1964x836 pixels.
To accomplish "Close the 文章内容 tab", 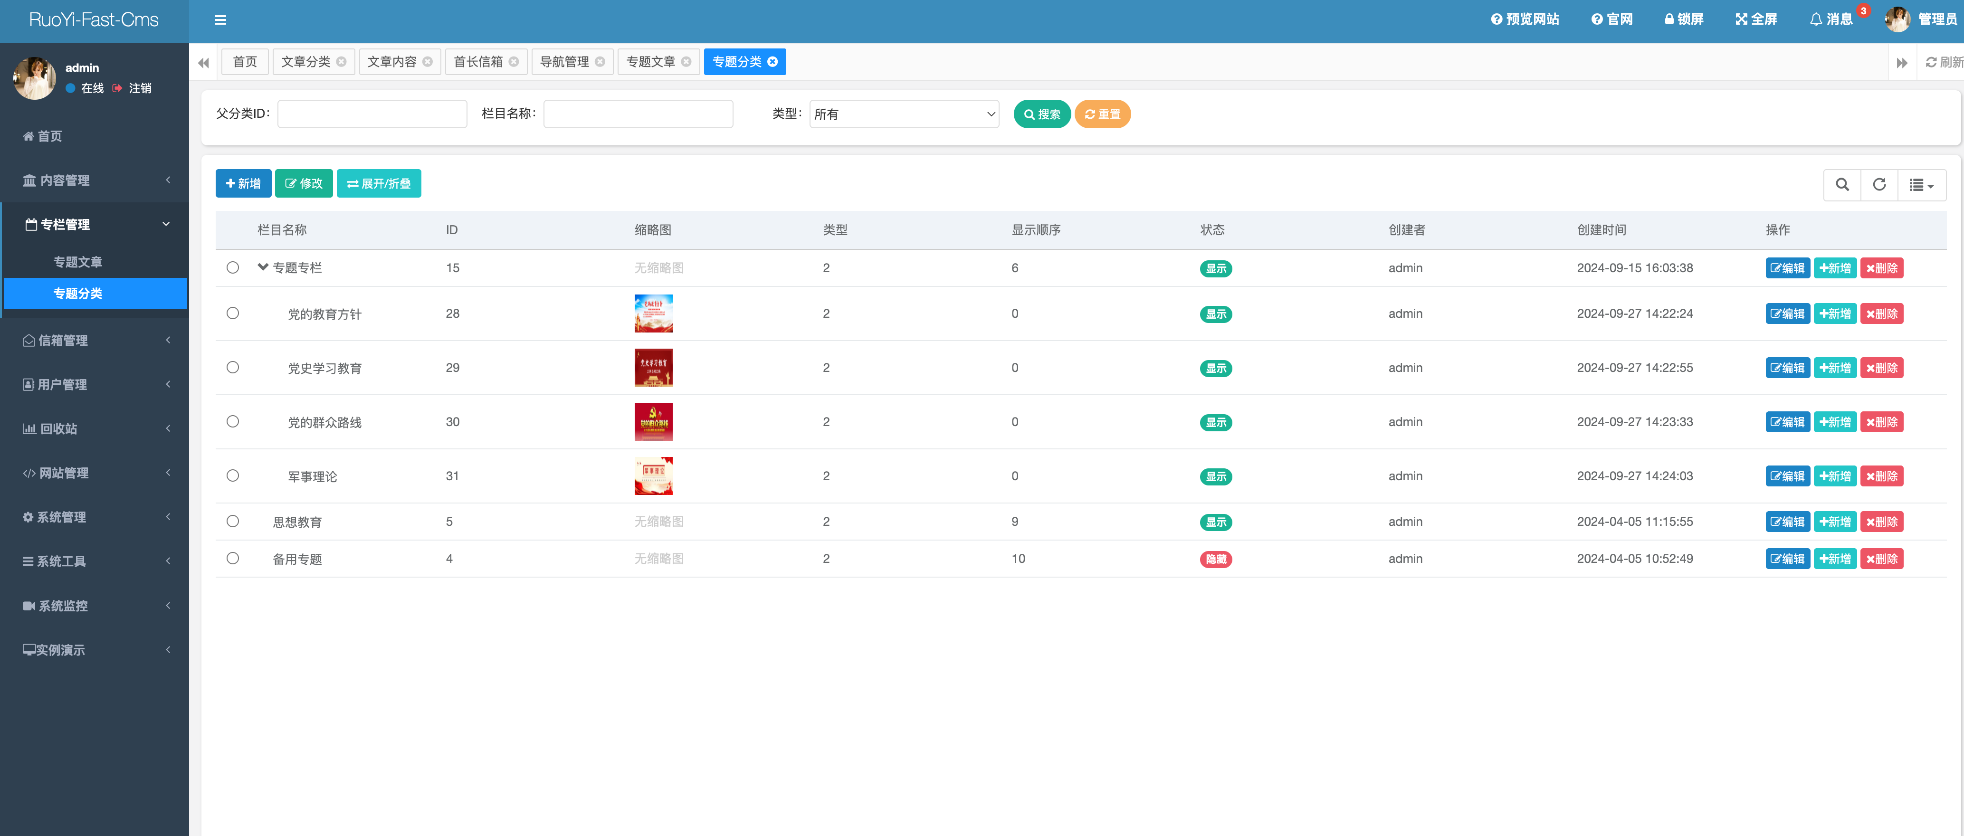I will pyautogui.click(x=428, y=62).
